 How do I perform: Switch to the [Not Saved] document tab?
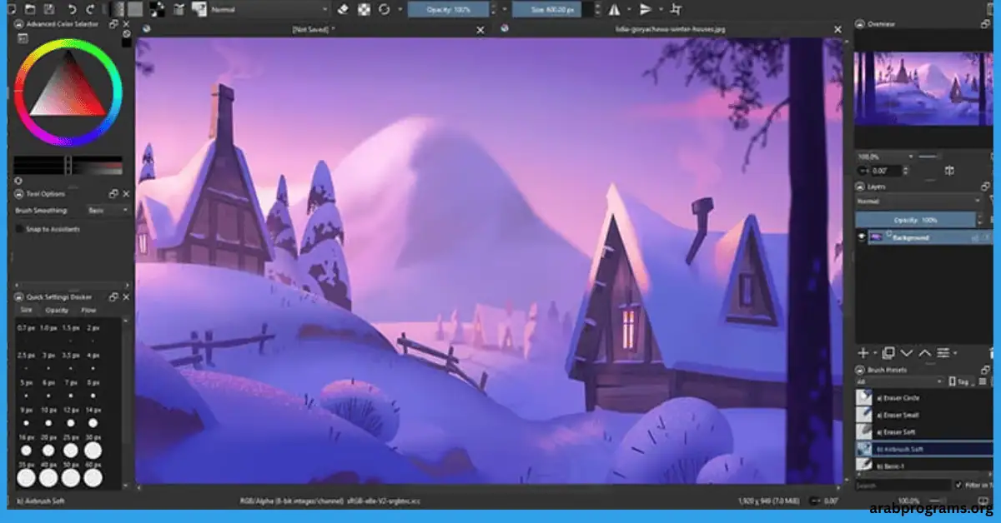point(314,29)
